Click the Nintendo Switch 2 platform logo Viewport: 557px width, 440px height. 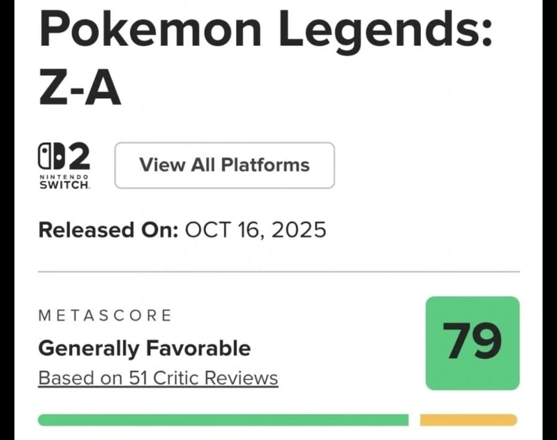[64, 165]
